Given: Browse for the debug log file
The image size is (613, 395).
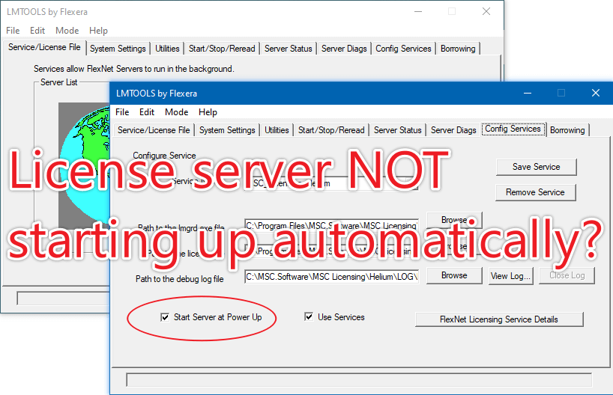Looking at the screenshot, I should (453, 275).
